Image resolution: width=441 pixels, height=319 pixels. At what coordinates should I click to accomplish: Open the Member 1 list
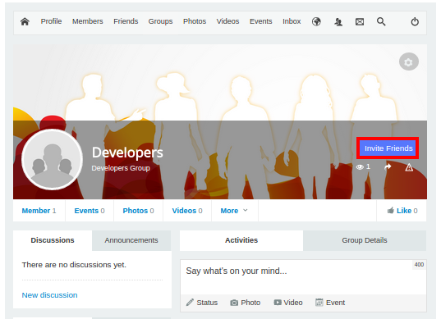(x=39, y=211)
